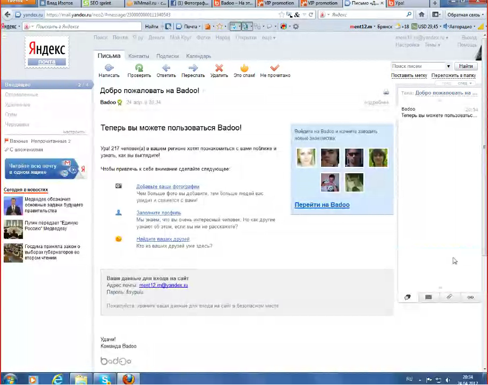Switch to the Подписки tab
The image size is (488, 385).
tap(167, 56)
